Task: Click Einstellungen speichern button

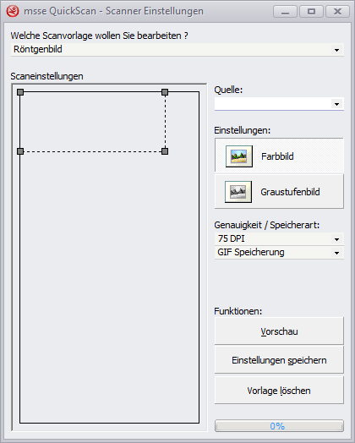Action: point(279,360)
